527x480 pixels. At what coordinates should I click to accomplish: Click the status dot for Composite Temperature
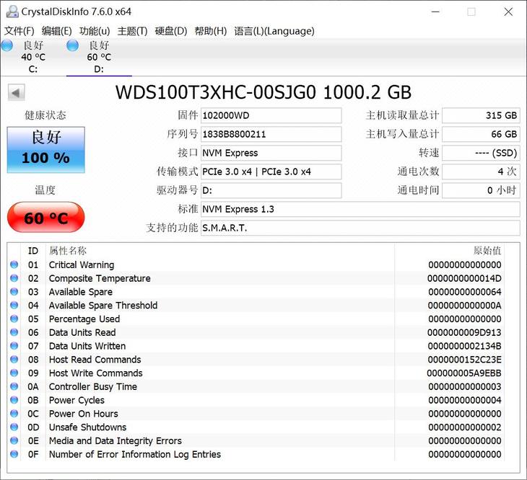(14, 278)
